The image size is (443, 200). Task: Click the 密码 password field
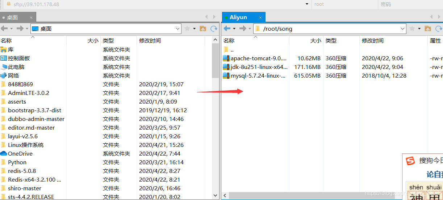pyautogui.click(x=411, y=4)
